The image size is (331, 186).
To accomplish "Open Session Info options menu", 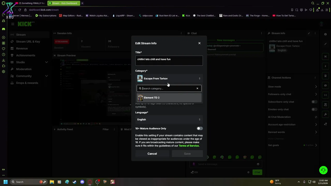I will 181,33.
